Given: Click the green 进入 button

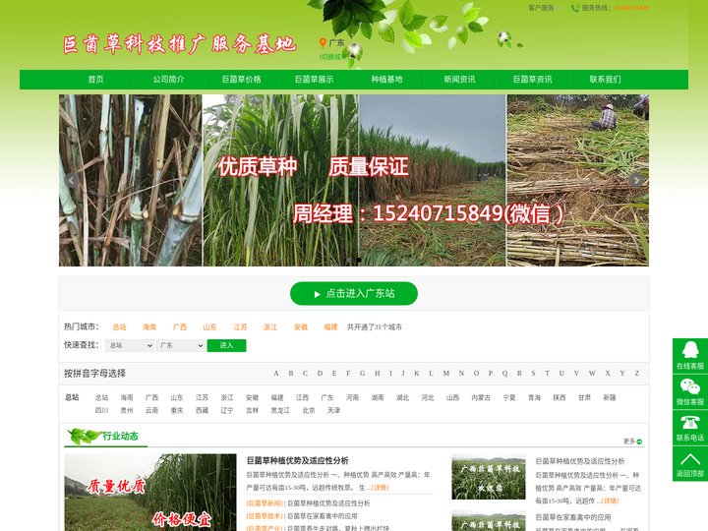Looking at the screenshot, I should click(227, 345).
